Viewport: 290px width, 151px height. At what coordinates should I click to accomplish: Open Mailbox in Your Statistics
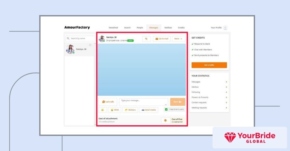pos(195,87)
